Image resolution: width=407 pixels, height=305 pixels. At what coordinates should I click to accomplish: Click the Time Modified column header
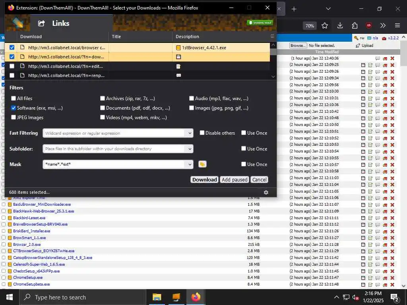point(327,52)
